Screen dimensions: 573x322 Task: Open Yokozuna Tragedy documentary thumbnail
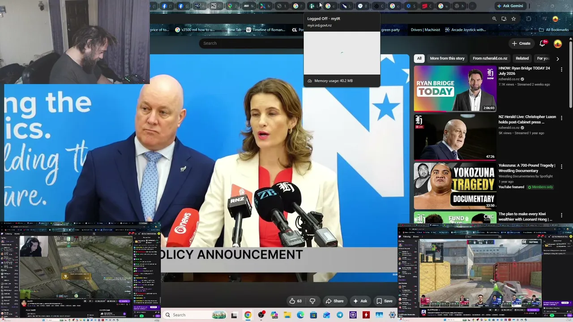[x=455, y=186]
